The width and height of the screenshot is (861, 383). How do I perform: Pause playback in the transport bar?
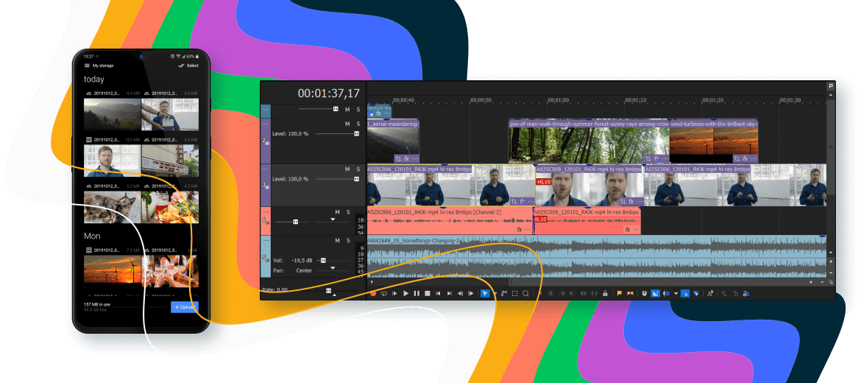417,293
